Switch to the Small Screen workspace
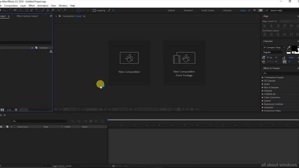Viewport: 299px width, 168px height. coord(208,10)
